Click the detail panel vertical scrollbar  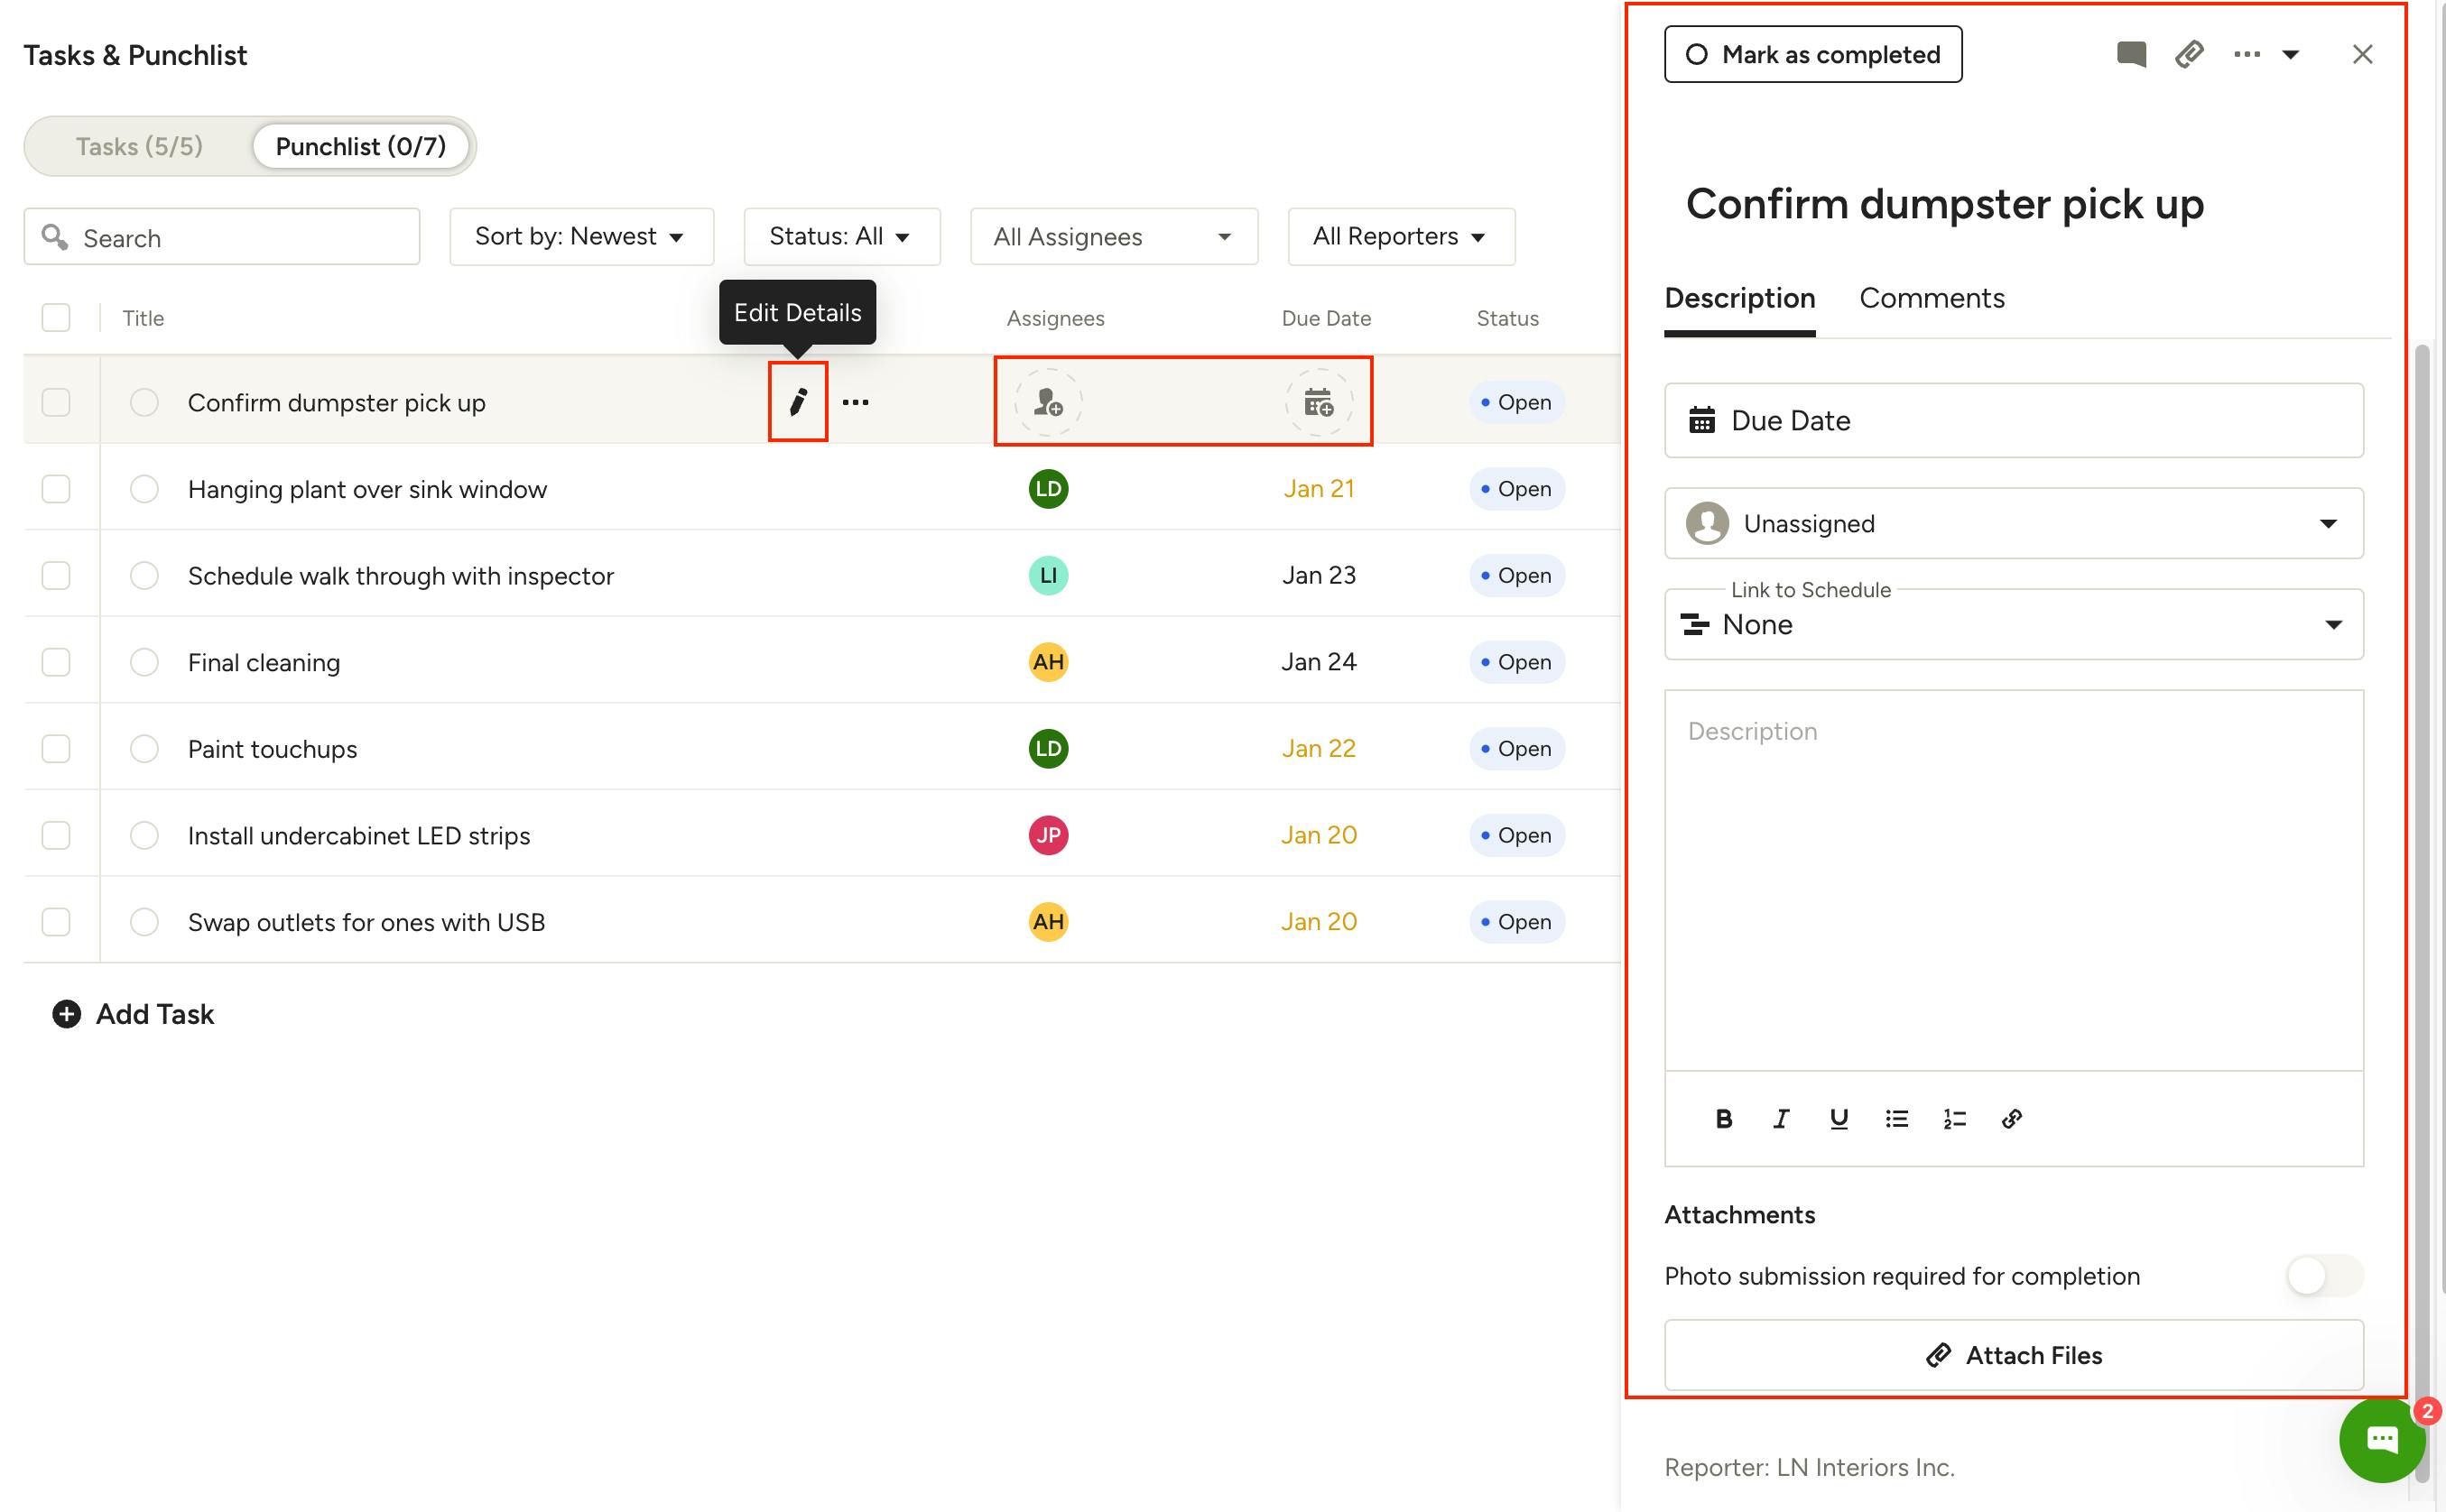2421,912
